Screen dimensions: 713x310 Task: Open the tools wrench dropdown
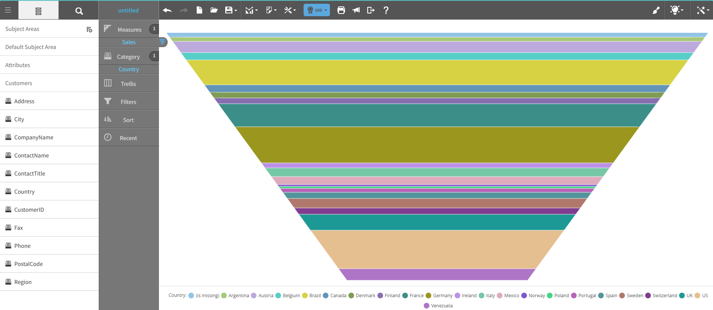[290, 10]
